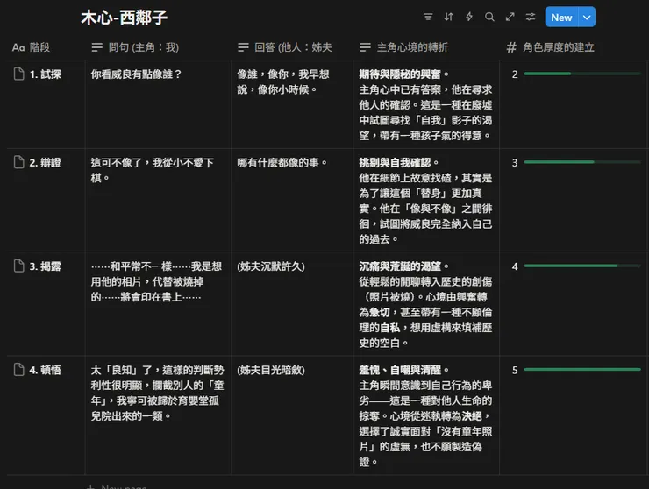
Task: Click the progress bar with value 3
Action: pyautogui.click(x=582, y=162)
